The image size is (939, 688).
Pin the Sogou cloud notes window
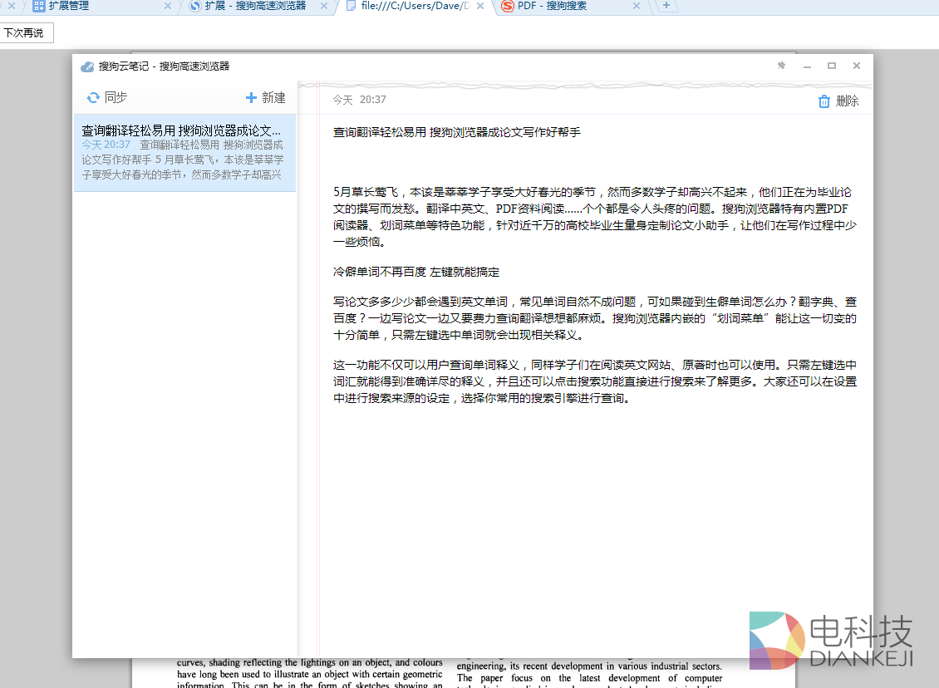(x=781, y=66)
